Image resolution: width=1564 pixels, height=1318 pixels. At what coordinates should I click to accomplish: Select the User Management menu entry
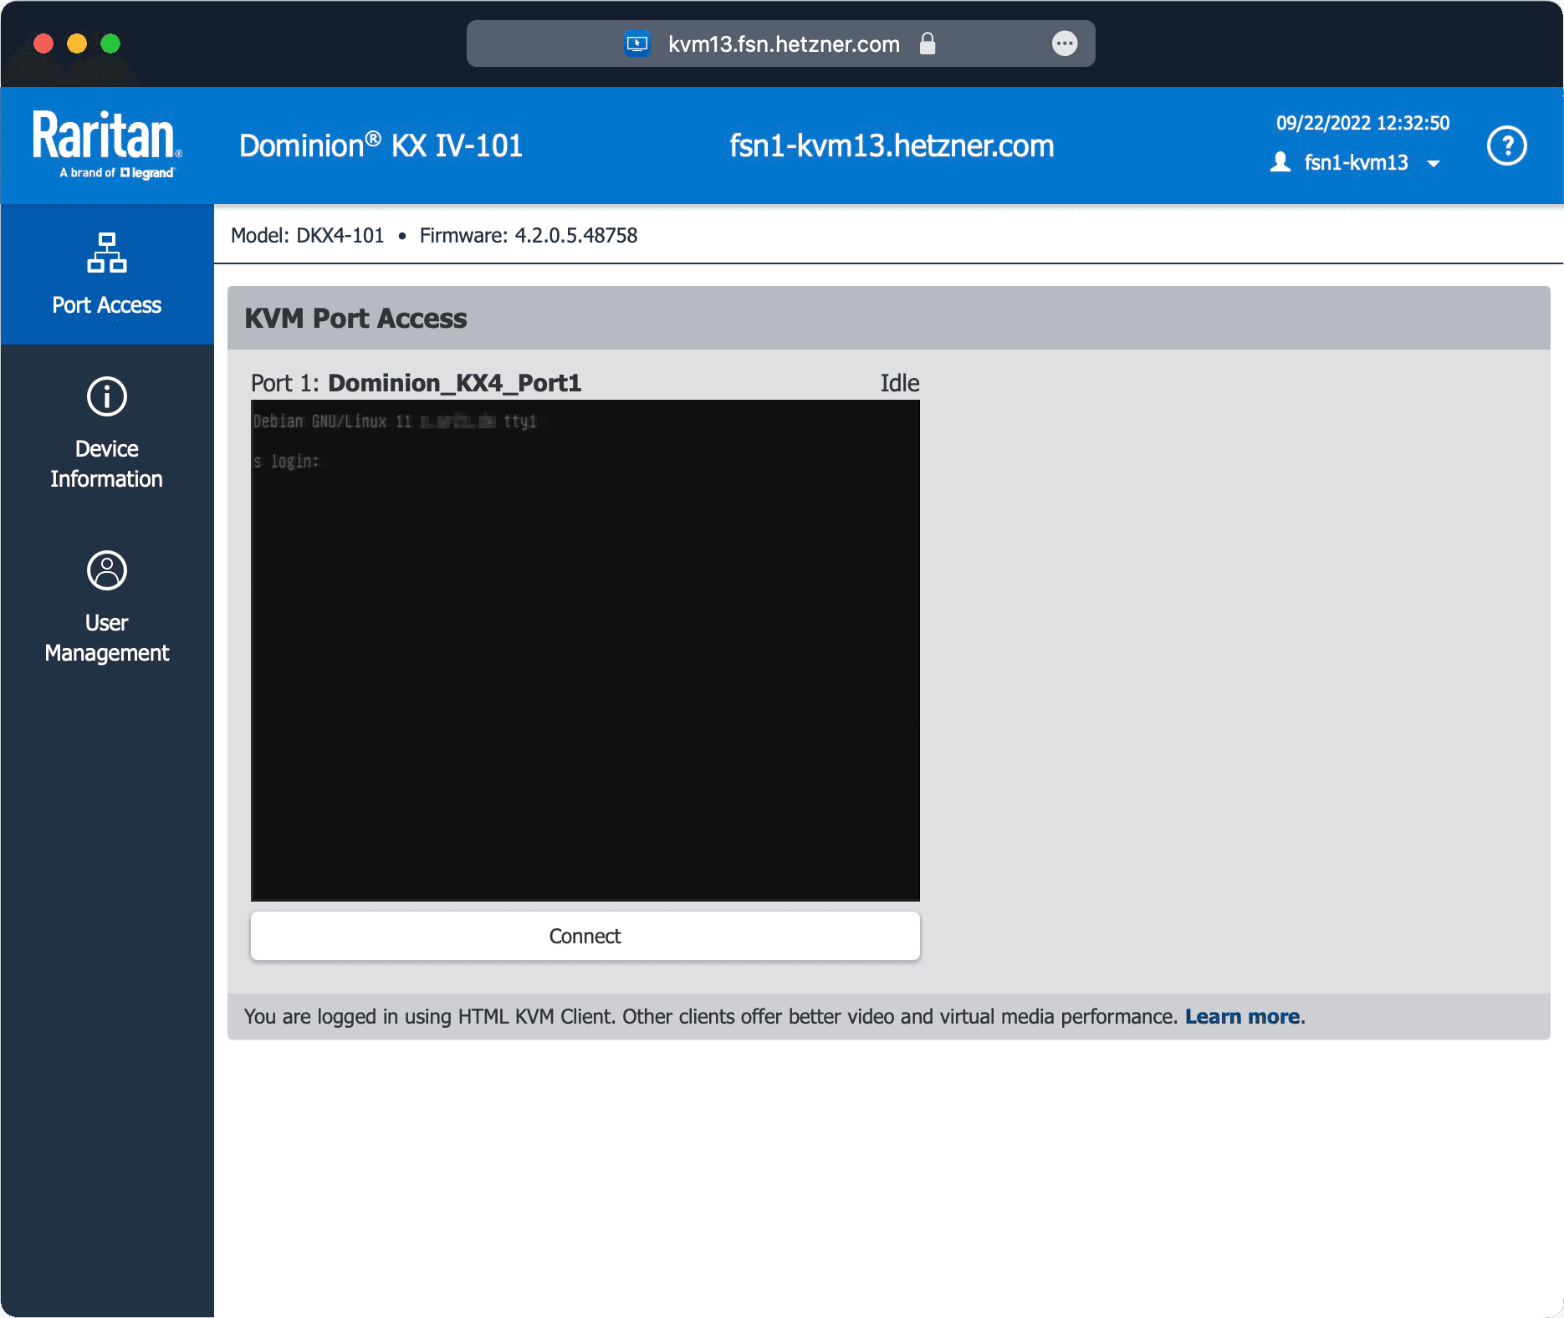coord(106,637)
